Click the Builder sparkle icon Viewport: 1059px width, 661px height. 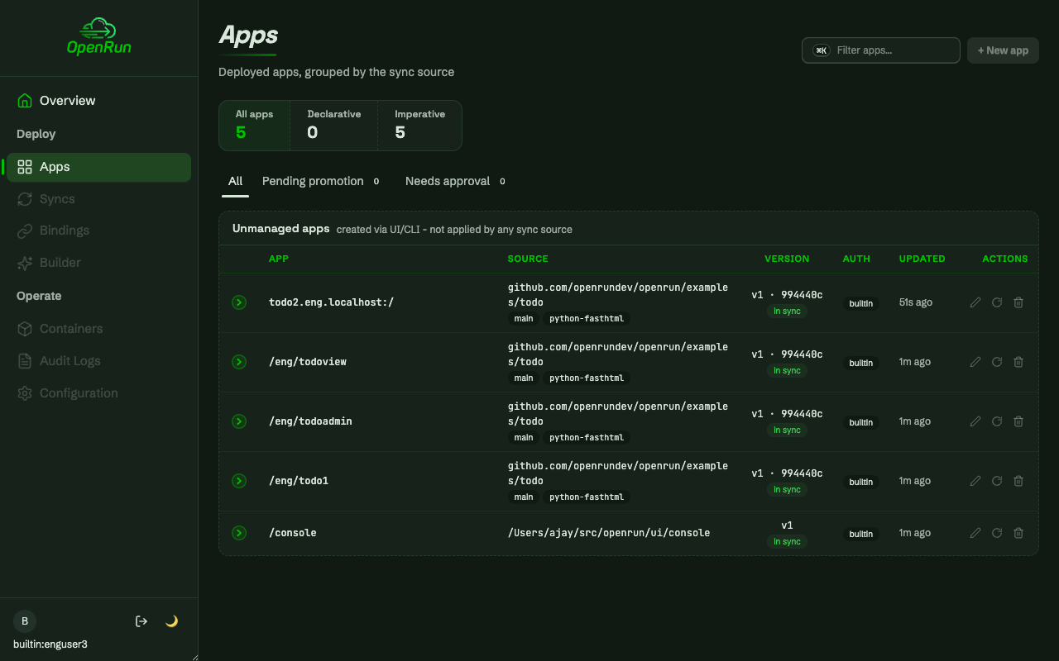point(25,263)
